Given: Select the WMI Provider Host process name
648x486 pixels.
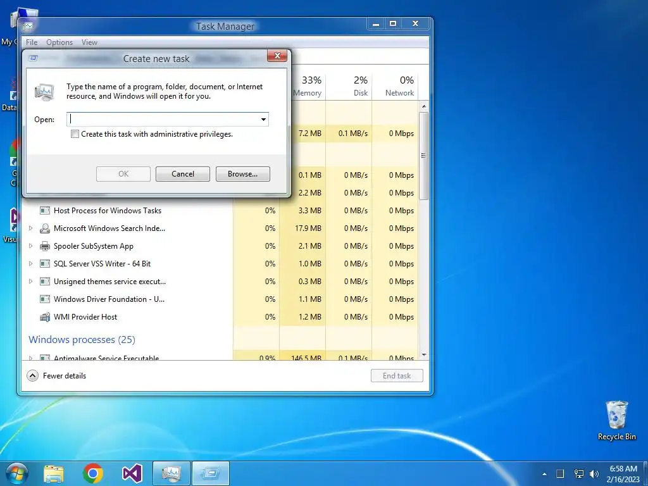Looking at the screenshot, I should tap(85, 317).
